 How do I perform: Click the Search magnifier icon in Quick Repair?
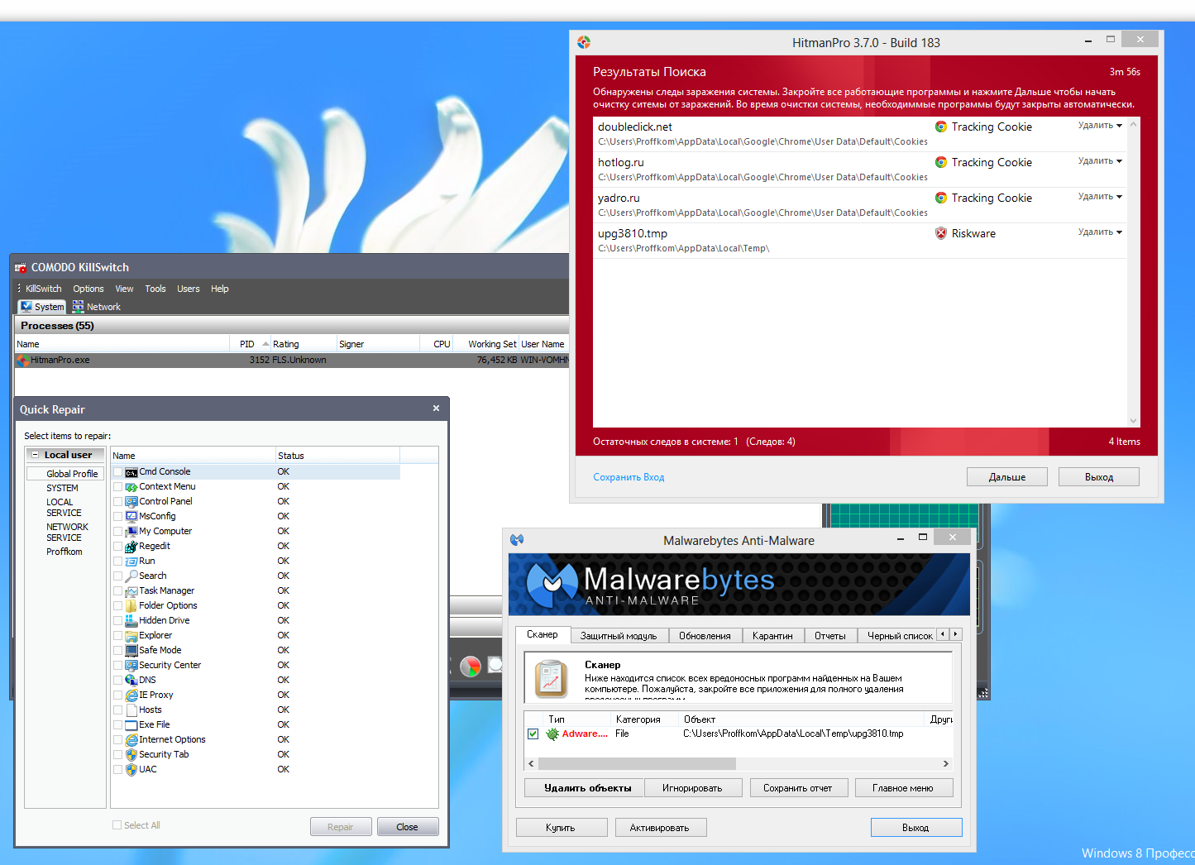click(x=131, y=576)
